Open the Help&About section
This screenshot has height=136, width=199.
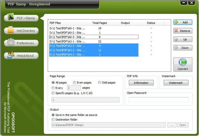(21, 56)
